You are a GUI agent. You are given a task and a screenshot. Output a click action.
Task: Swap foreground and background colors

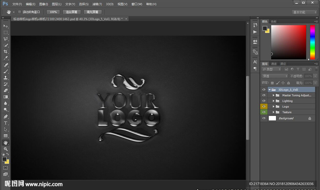[7, 154]
